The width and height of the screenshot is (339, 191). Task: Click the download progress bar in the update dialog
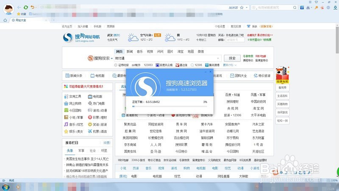coord(169,107)
